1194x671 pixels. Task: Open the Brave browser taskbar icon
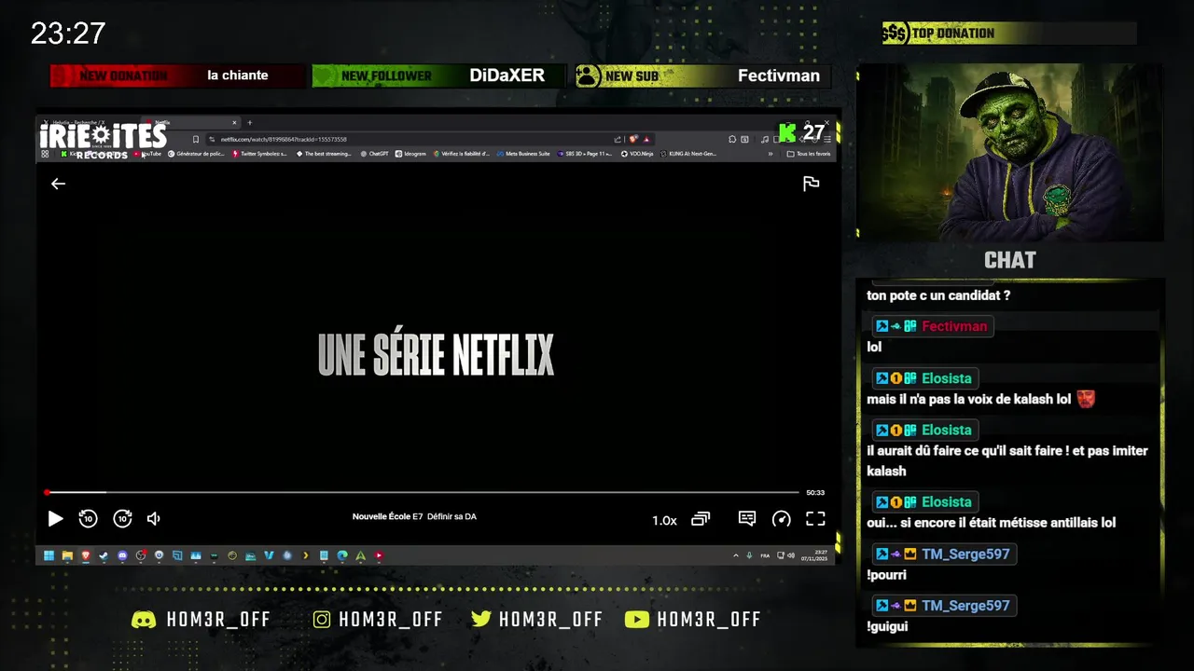pyautogui.click(x=85, y=555)
